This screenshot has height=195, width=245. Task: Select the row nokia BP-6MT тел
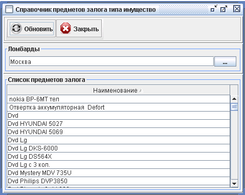(x=119, y=99)
